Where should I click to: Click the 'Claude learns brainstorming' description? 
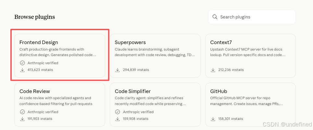[155, 52]
